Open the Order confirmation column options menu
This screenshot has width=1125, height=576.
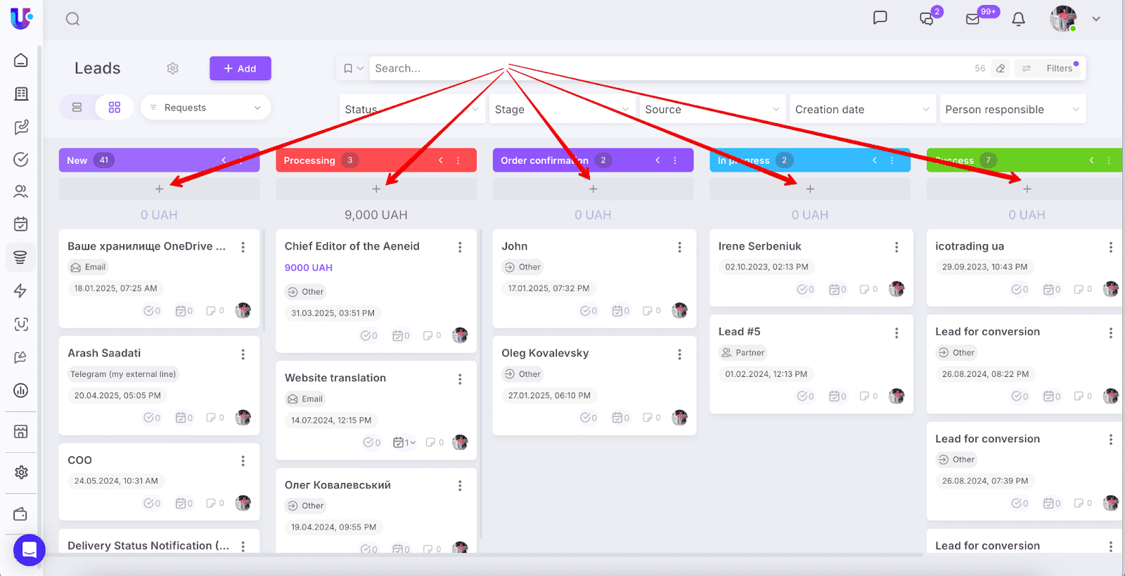coord(675,160)
